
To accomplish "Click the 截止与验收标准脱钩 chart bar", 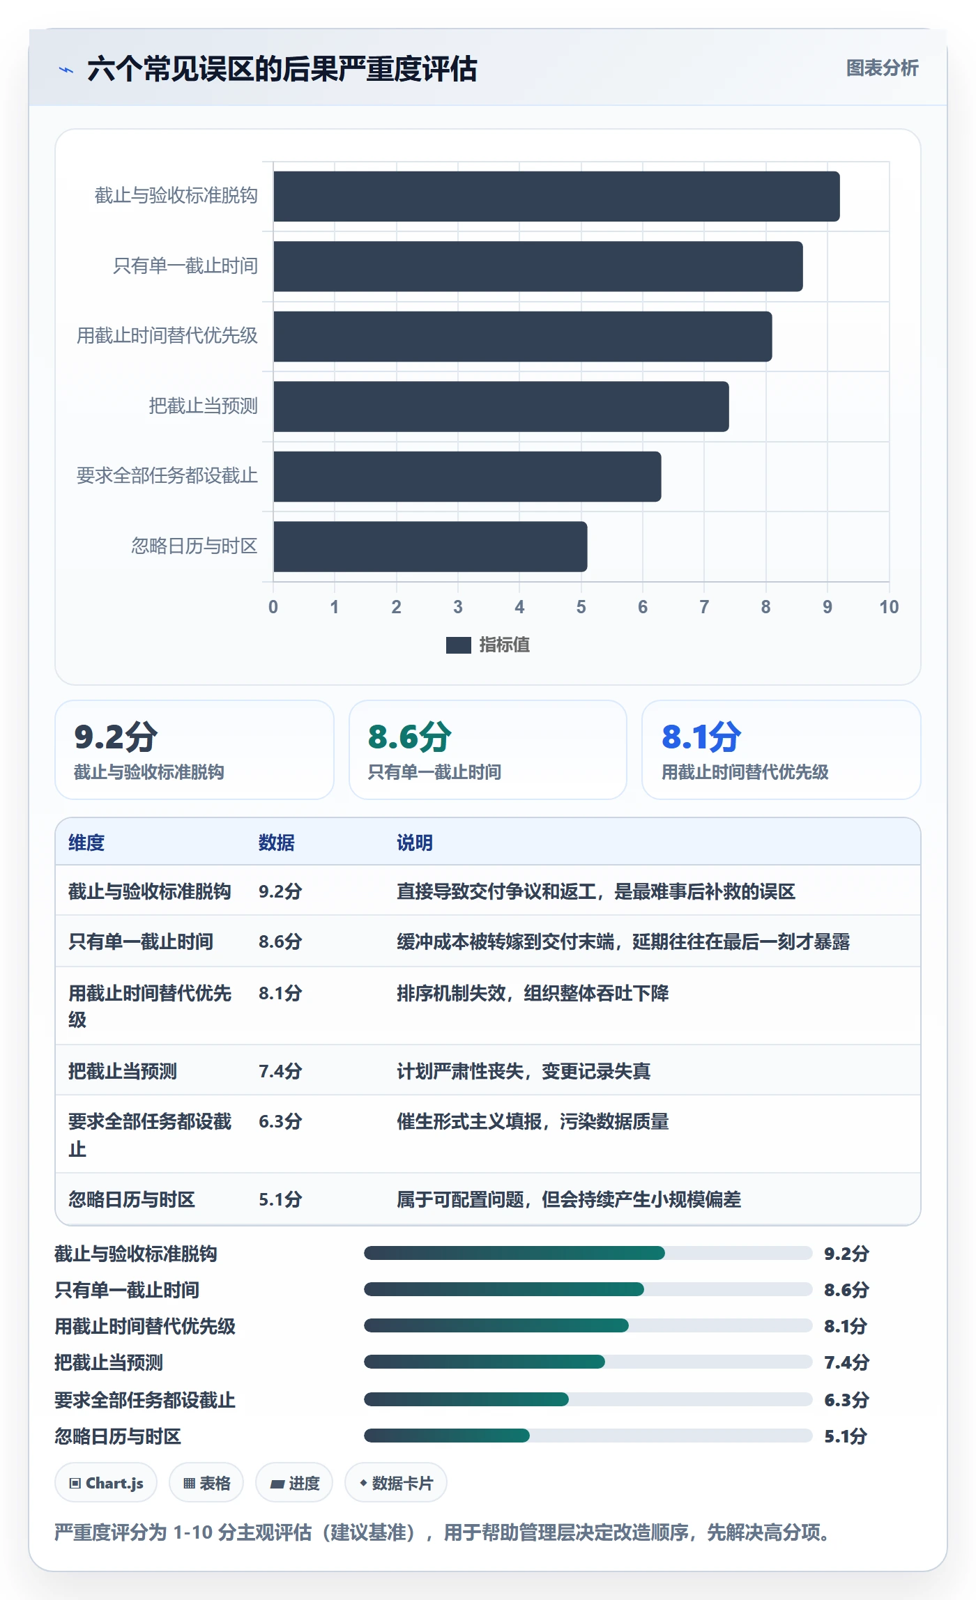I will click(x=556, y=197).
